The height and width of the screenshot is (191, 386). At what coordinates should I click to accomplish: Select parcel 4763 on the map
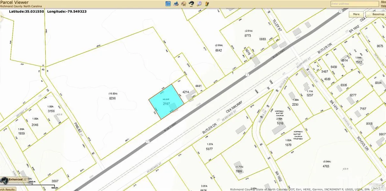(x=325, y=166)
